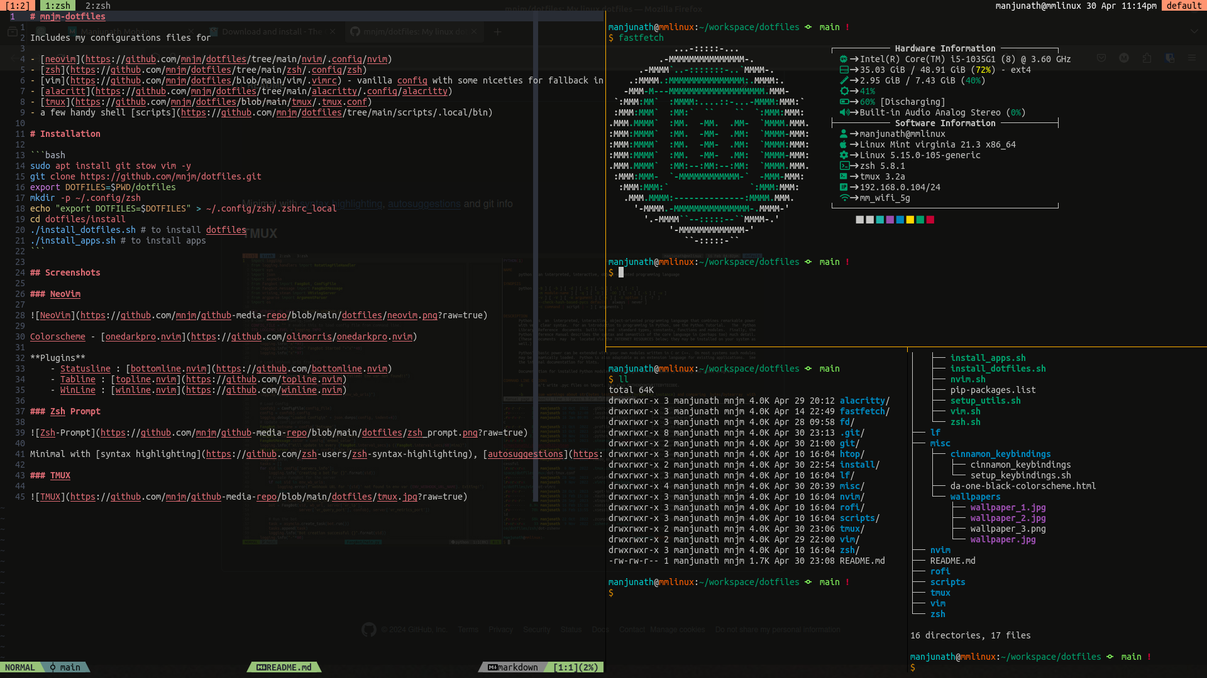The image size is (1207, 678).
Task: Expand 'cinnamon_keybindings' folder in tree output
Action: click(1001, 454)
